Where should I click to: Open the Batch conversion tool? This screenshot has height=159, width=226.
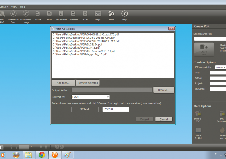click(x=111, y=16)
